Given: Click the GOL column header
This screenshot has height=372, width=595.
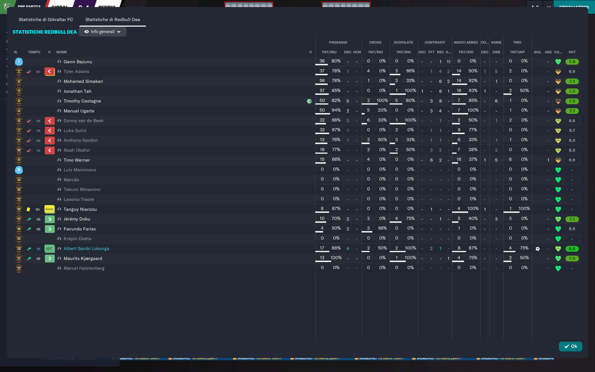Looking at the screenshot, I should 537,52.
